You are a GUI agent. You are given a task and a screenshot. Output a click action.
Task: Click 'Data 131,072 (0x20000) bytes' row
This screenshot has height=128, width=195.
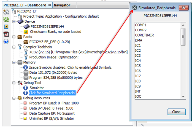coord(53,73)
